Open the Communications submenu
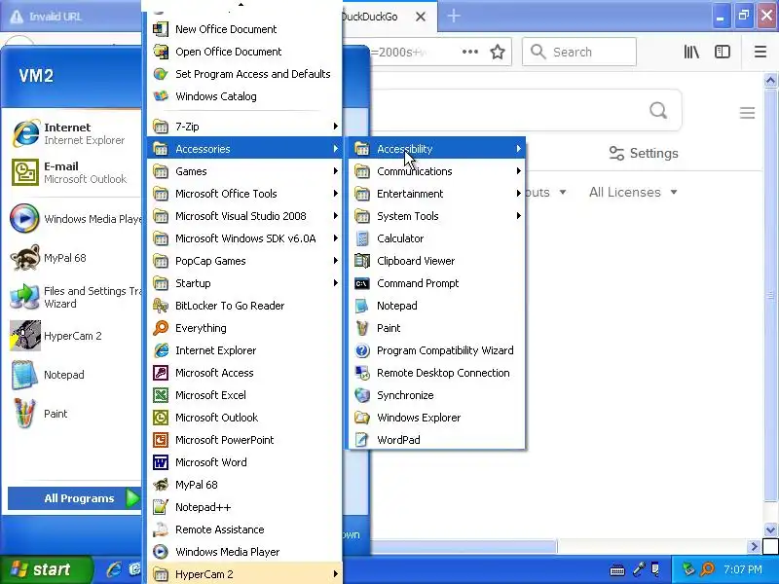Image resolution: width=779 pixels, height=584 pixels. point(436,171)
